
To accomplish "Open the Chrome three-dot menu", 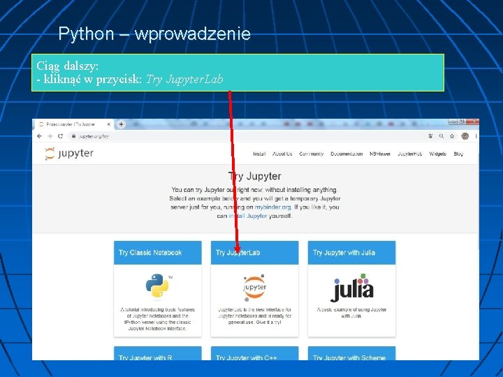I will coord(476,136).
